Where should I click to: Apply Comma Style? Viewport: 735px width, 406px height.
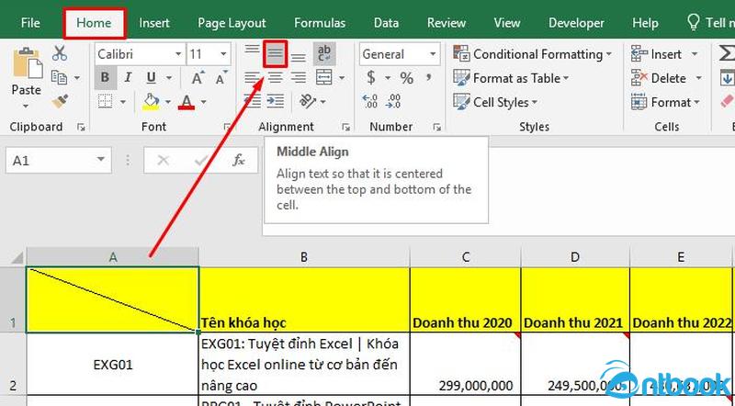(429, 77)
